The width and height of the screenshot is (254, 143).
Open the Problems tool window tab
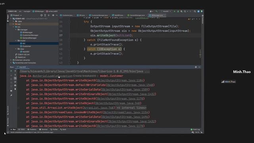tap(32, 129)
